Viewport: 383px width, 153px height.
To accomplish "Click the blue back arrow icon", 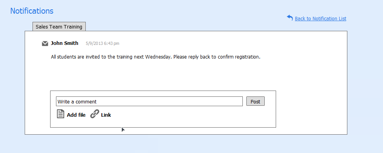I will (x=290, y=18).
